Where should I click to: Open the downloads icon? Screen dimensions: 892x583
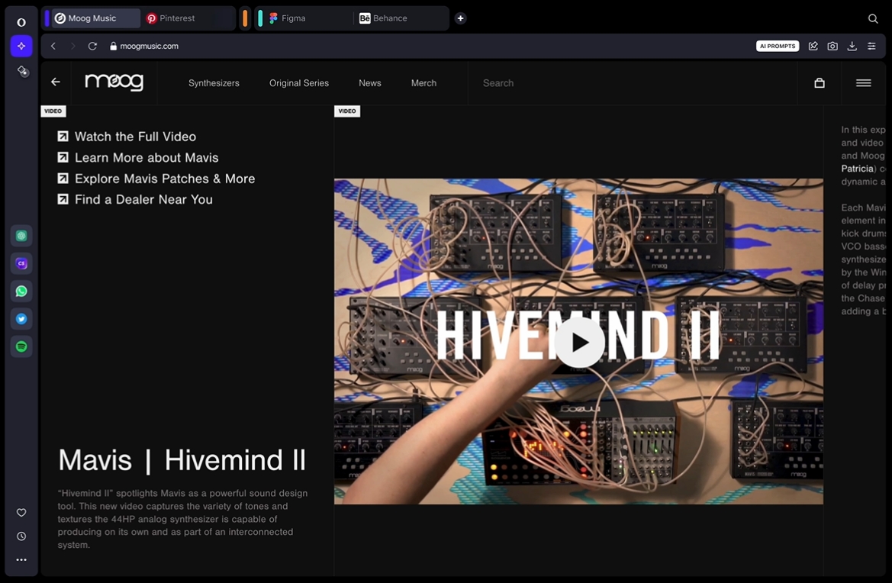852,46
